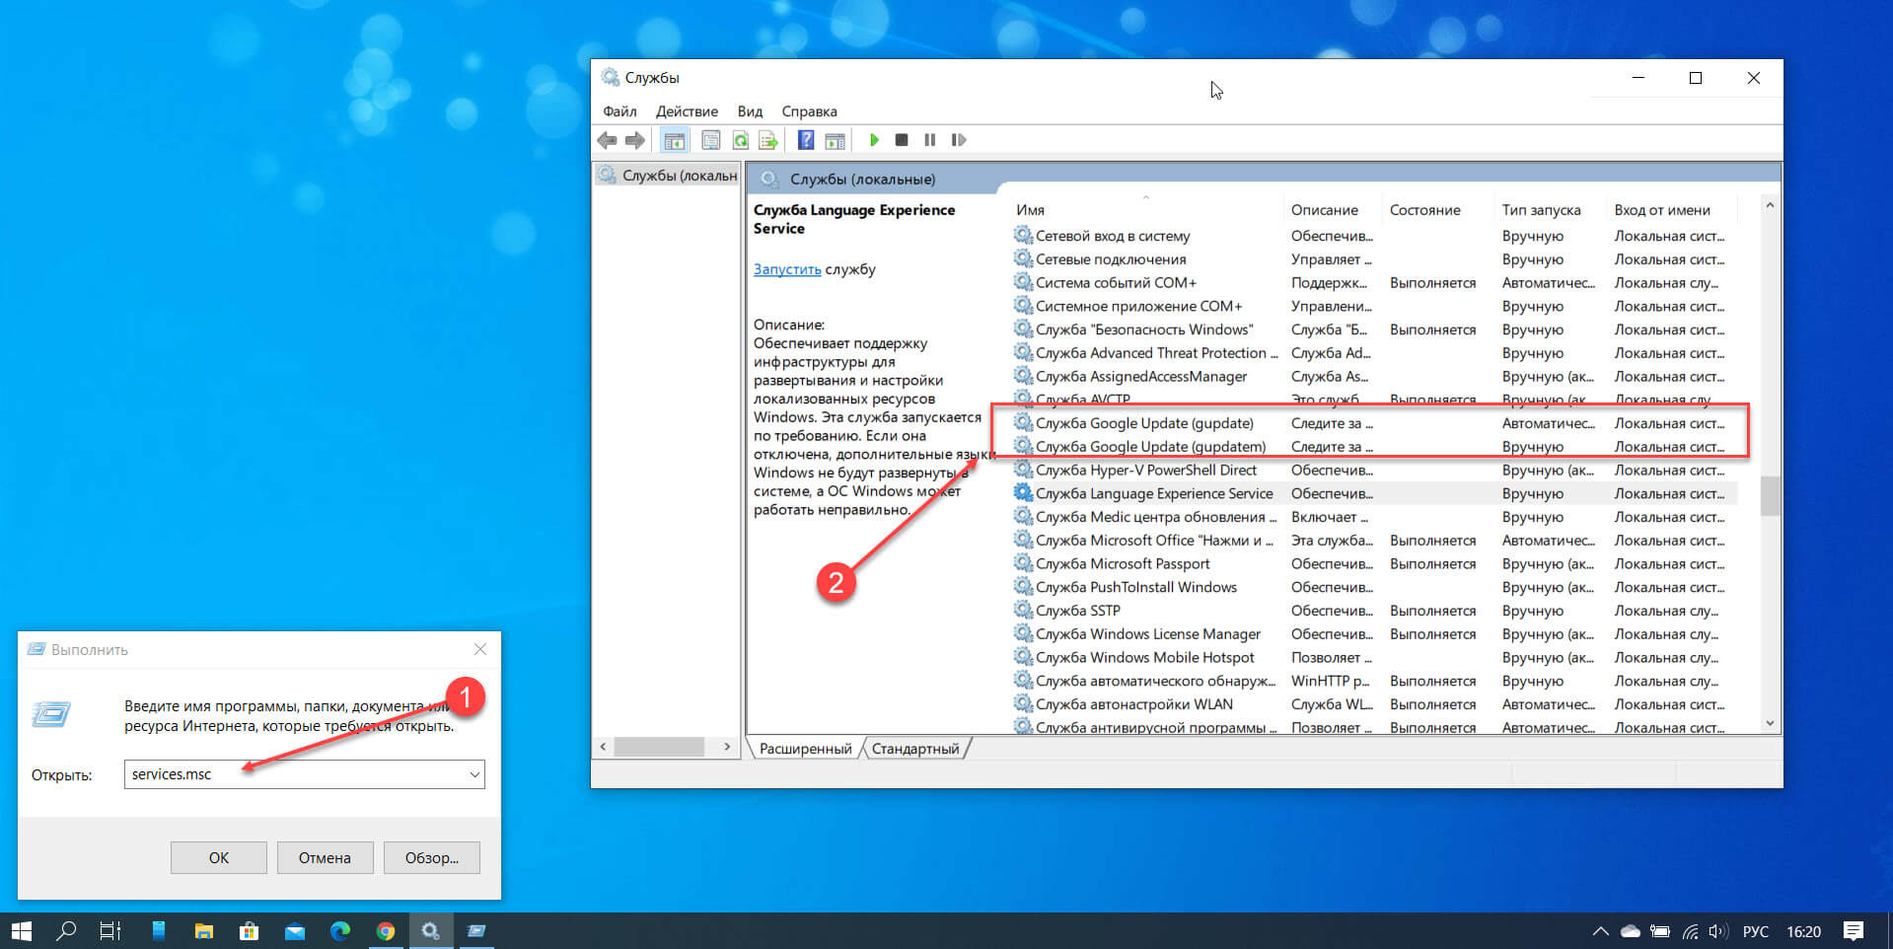The width and height of the screenshot is (1893, 949).
Task: Open File Explorer from the taskbar
Action: click(x=203, y=930)
